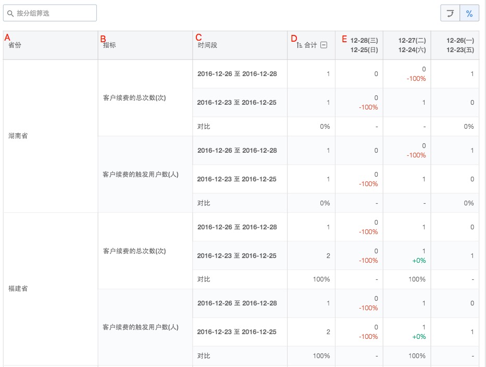
Task: Click the magnifier icon in filter box
Action: coord(10,14)
